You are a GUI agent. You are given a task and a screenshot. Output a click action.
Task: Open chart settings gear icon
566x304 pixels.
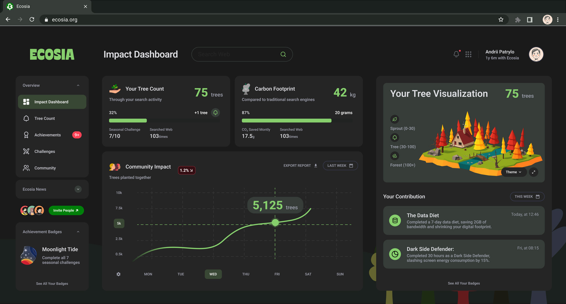119,274
